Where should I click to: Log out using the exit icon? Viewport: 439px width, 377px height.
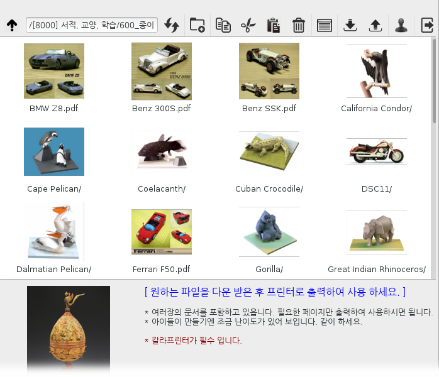(x=427, y=25)
